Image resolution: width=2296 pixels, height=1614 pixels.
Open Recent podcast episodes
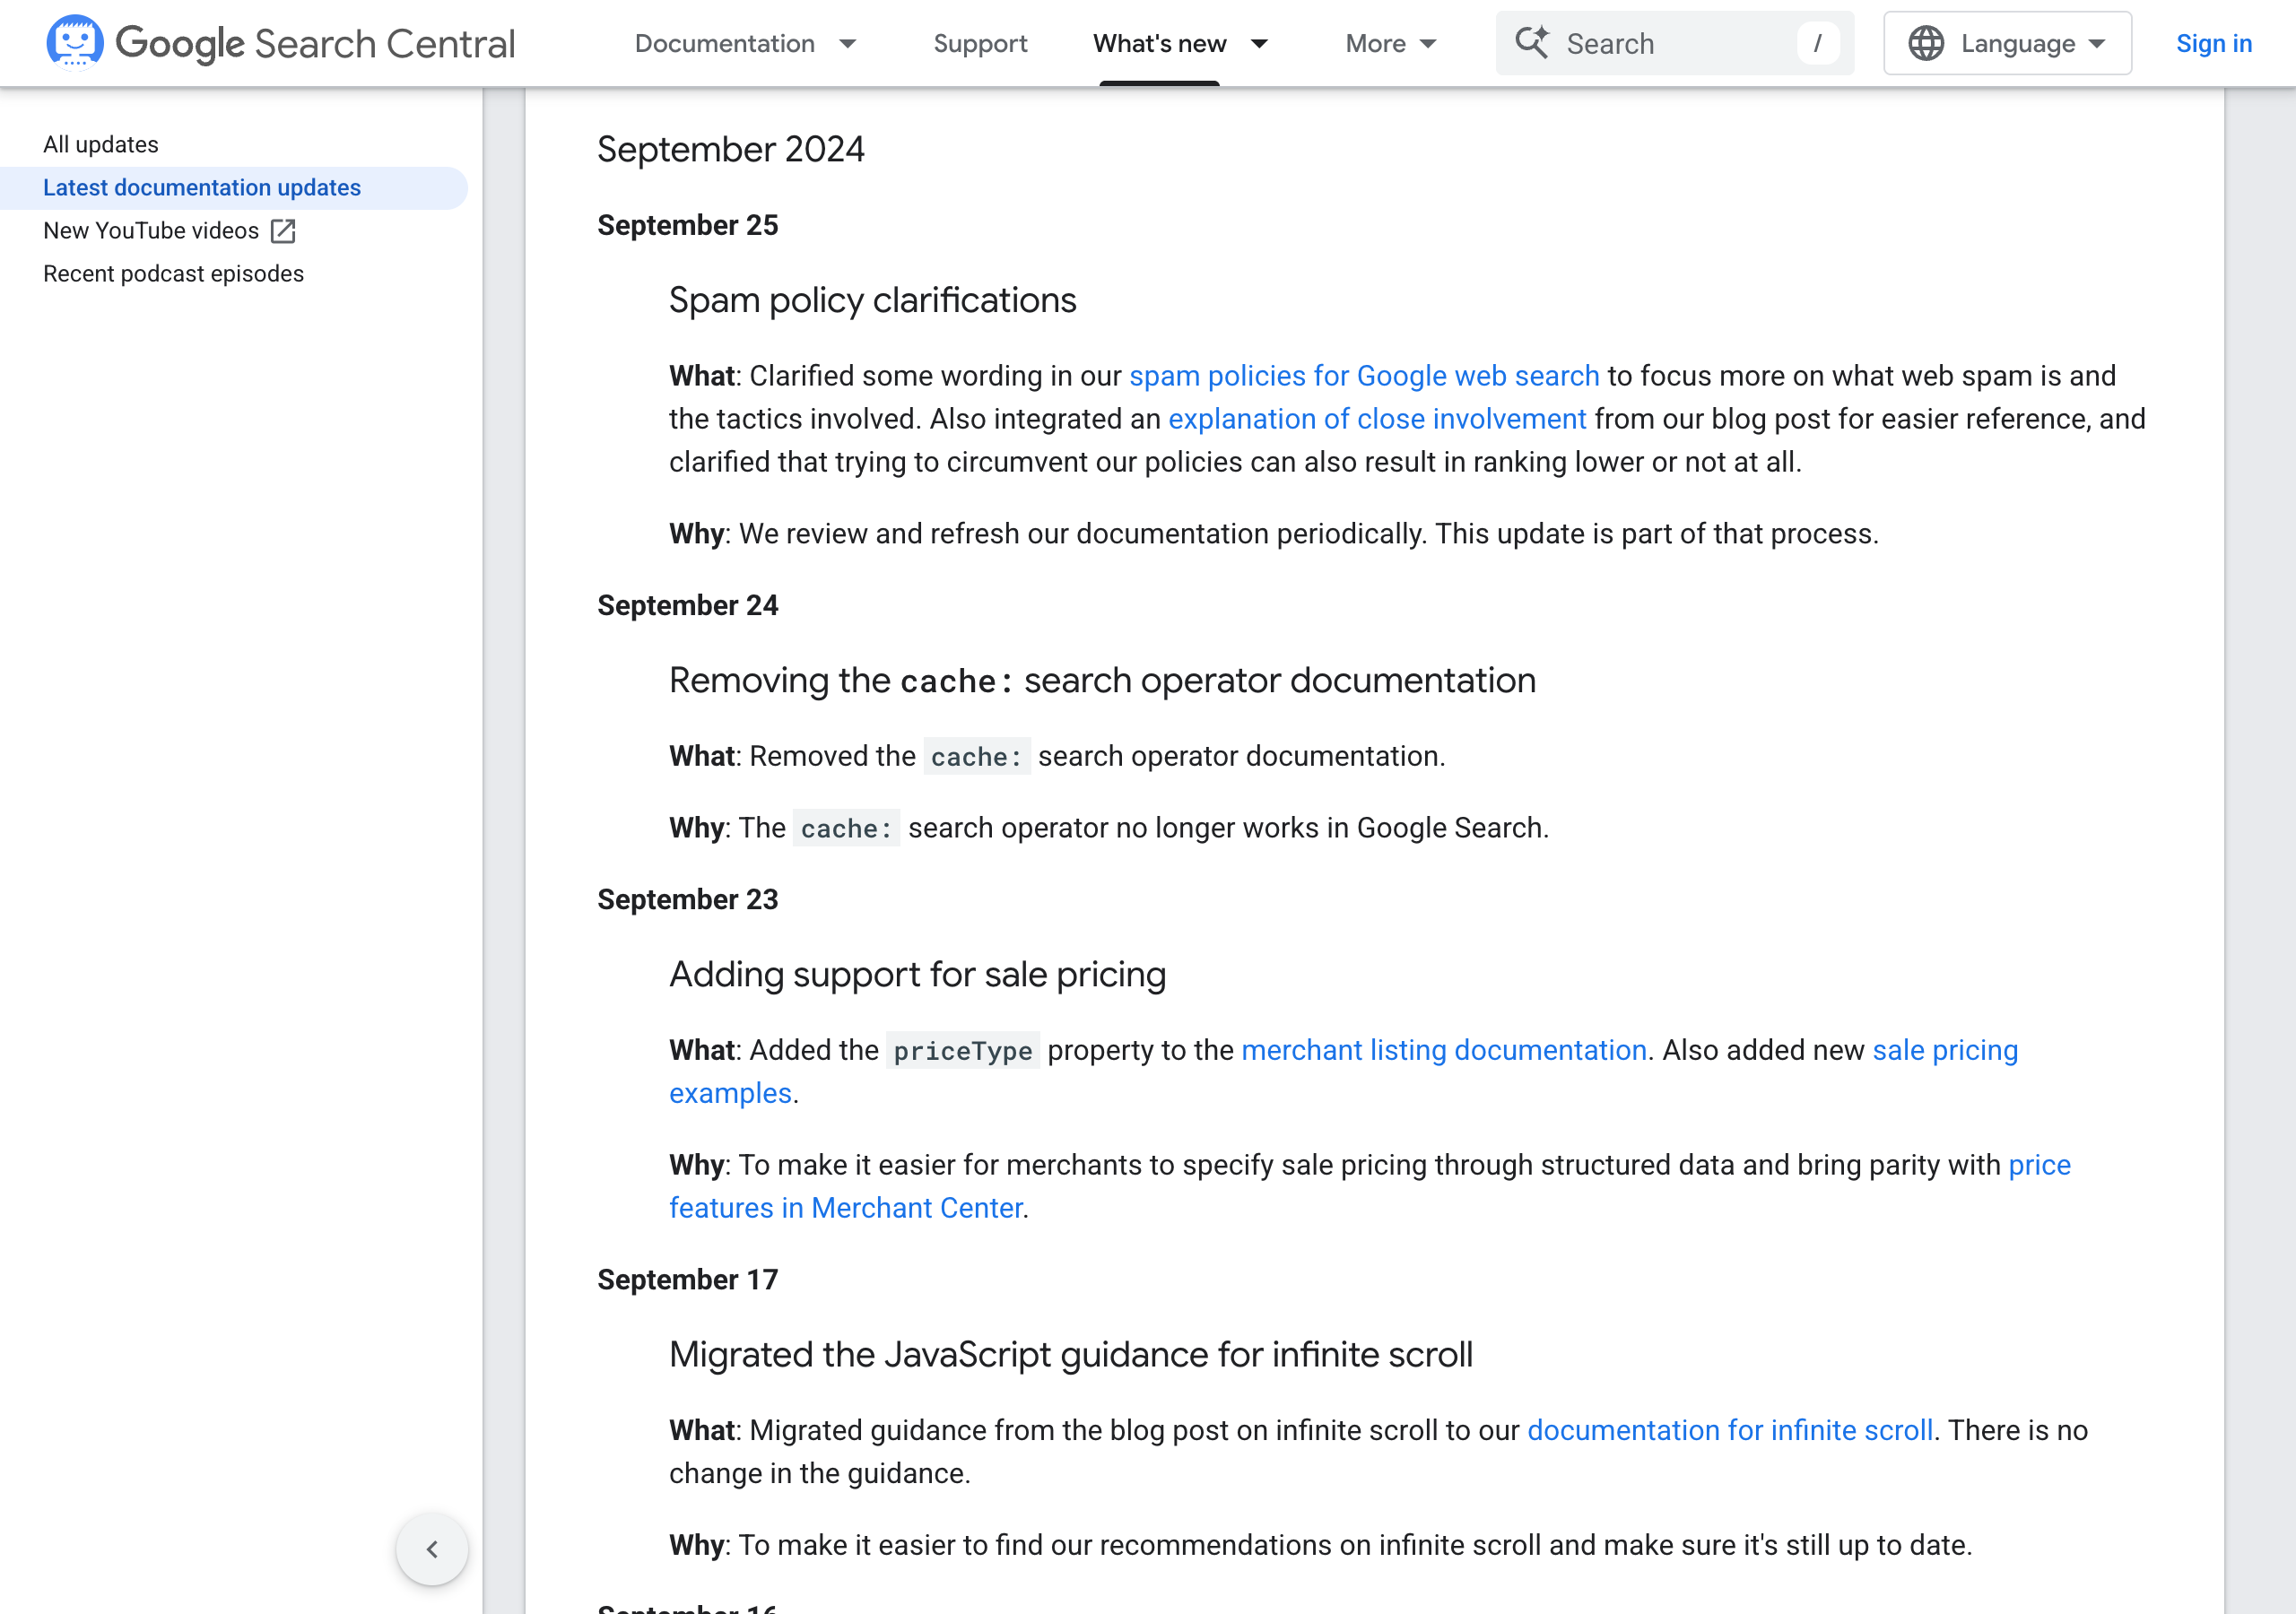point(174,274)
